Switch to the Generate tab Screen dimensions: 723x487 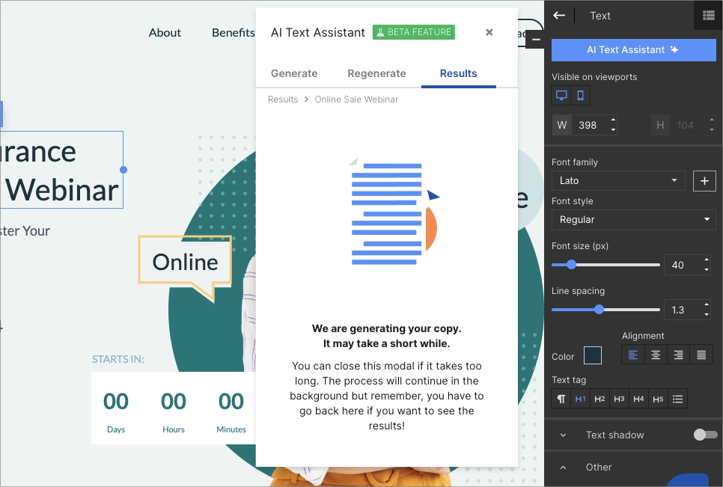[x=294, y=73]
